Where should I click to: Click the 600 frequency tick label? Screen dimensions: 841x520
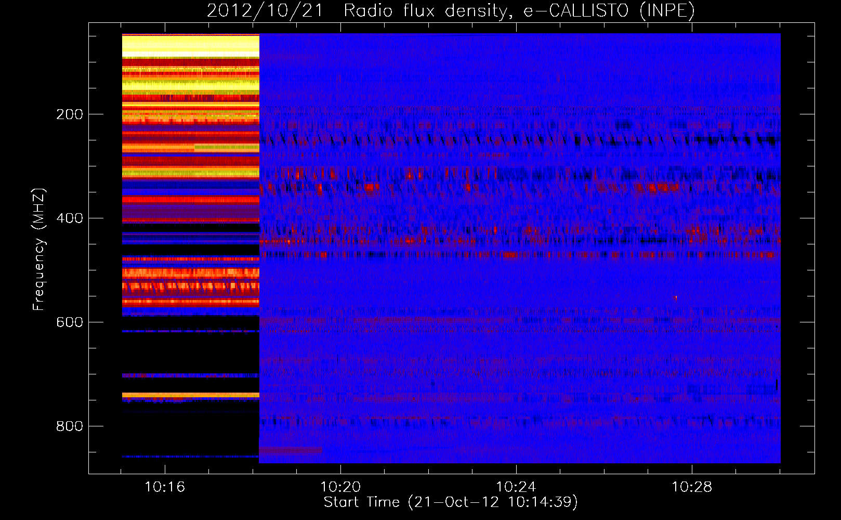(70, 322)
